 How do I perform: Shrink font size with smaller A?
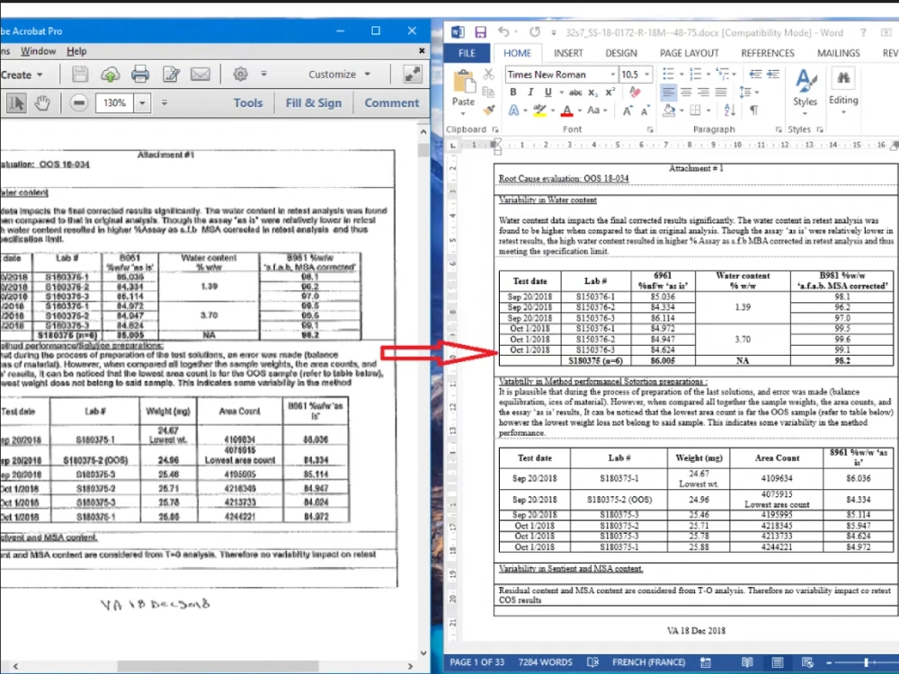coord(645,110)
